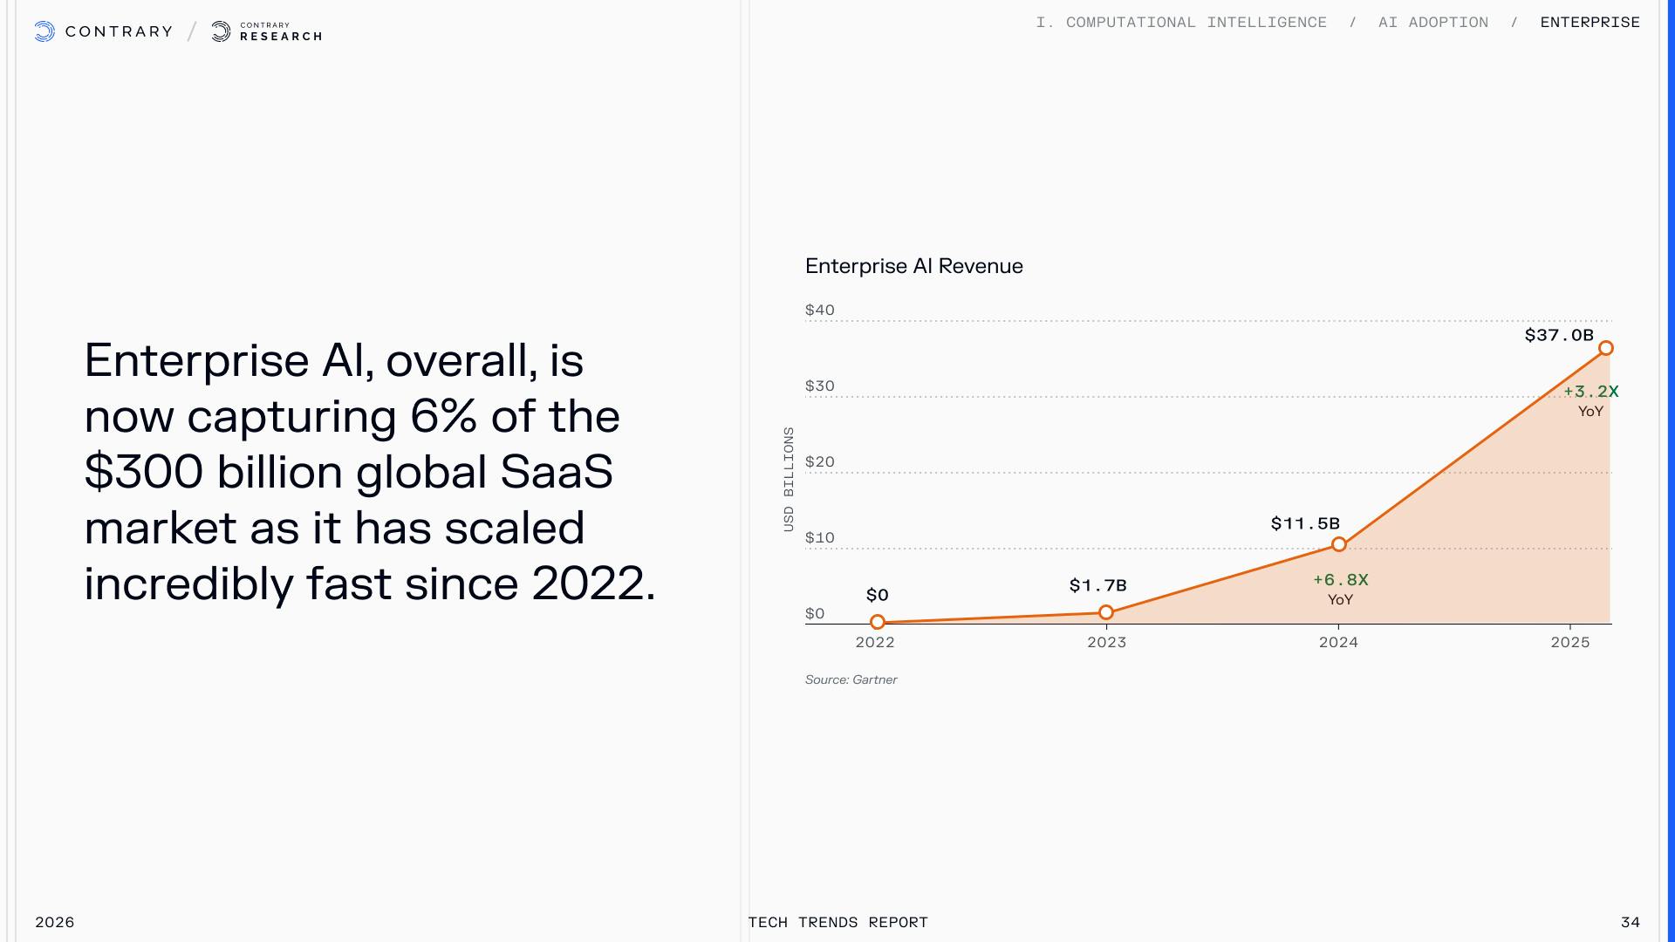Click the CONTRARY wordmark text
This screenshot has width=1675, height=942.
coord(119,31)
